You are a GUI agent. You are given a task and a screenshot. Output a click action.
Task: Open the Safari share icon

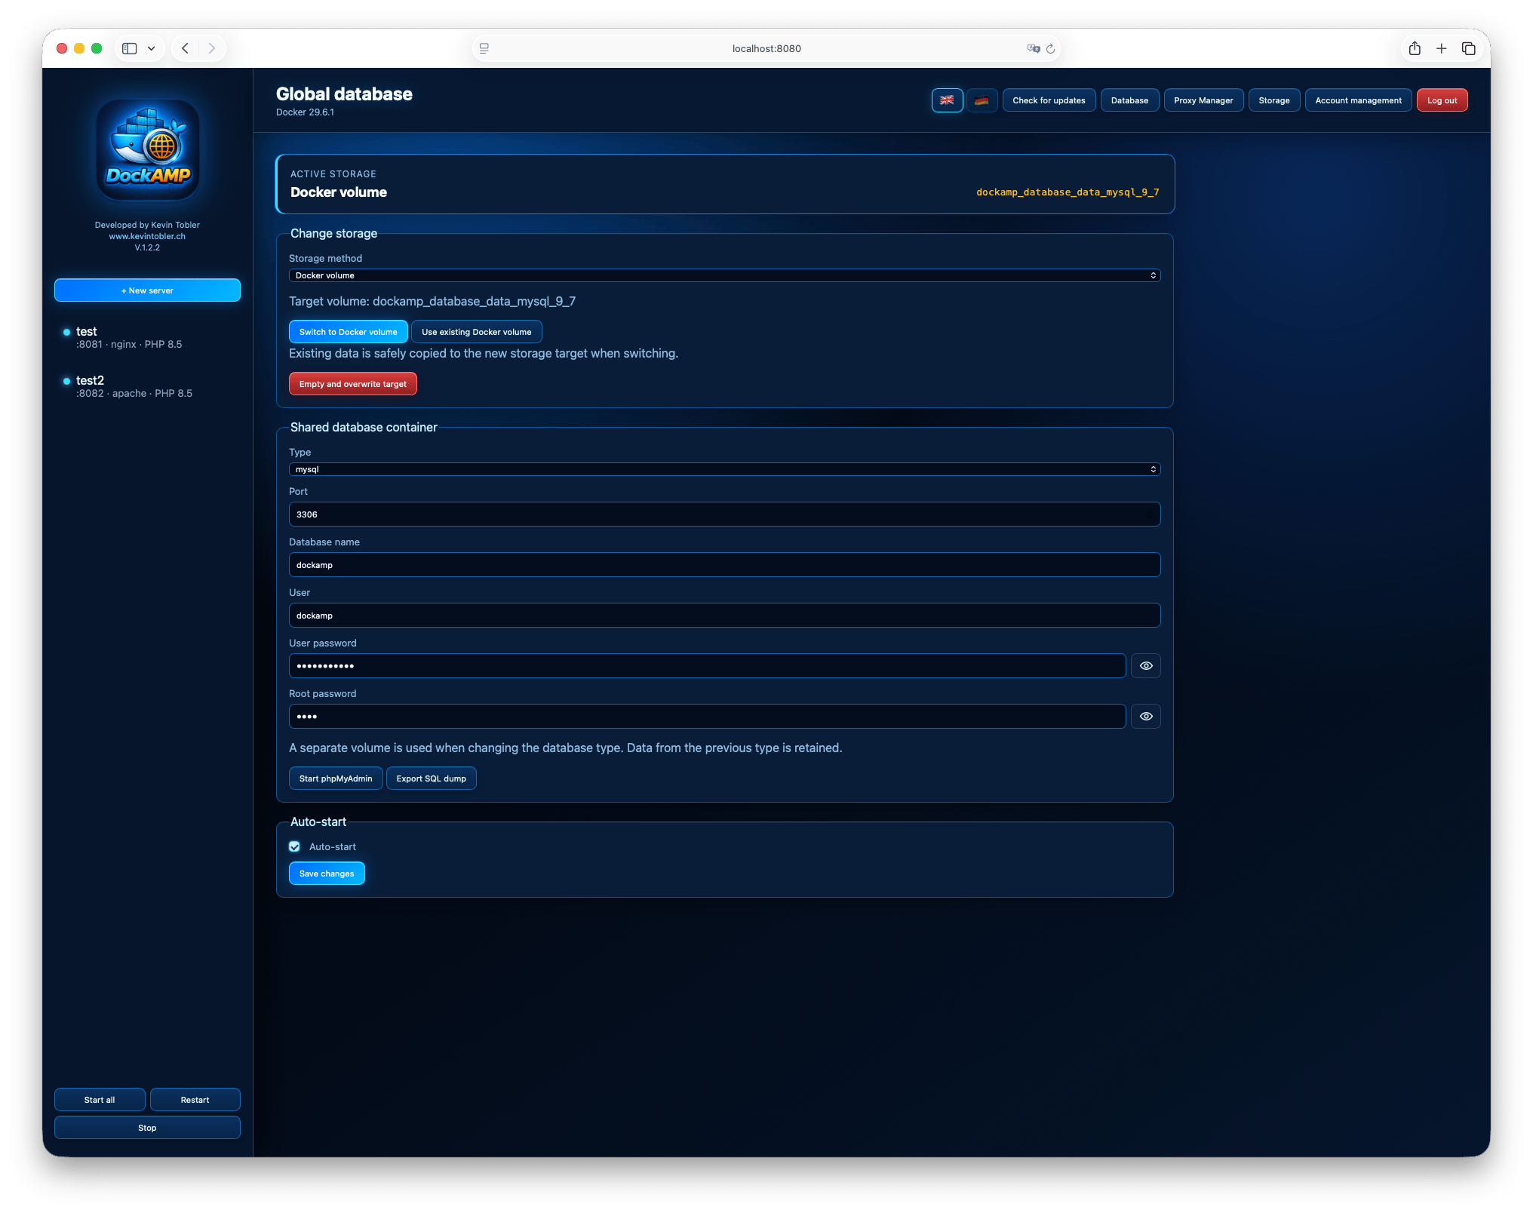click(x=1415, y=48)
